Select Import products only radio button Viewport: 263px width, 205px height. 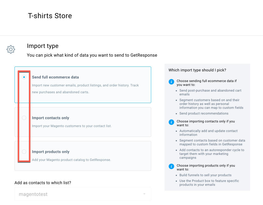[x=24, y=151]
